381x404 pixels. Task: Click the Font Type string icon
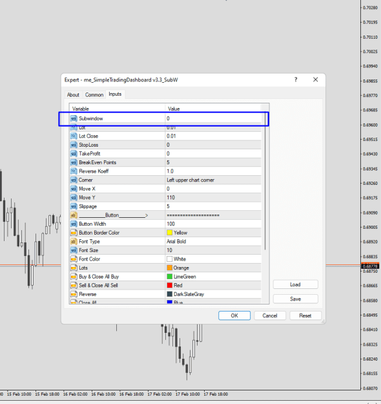pyautogui.click(x=74, y=241)
